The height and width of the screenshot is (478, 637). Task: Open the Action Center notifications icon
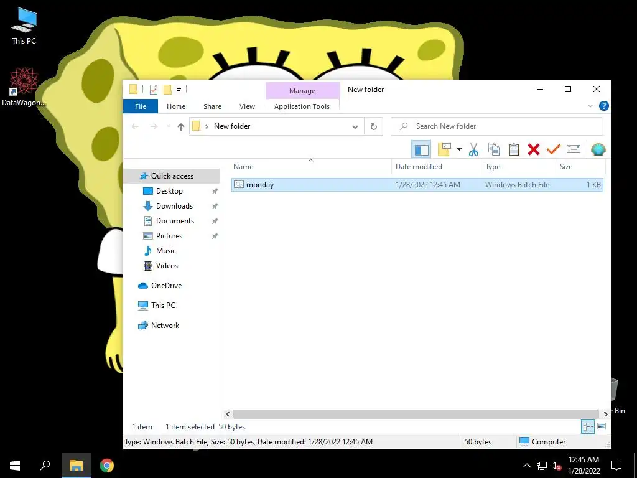tap(616, 466)
